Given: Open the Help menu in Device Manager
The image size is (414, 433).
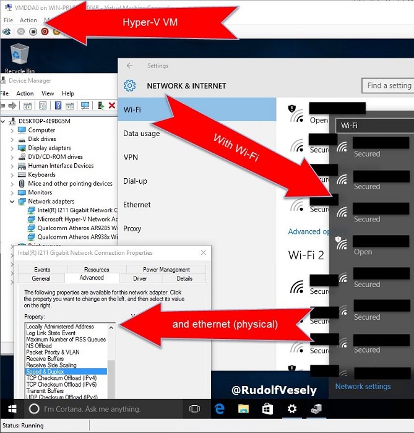Looking at the screenshot, I should pyautogui.click(x=68, y=93).
